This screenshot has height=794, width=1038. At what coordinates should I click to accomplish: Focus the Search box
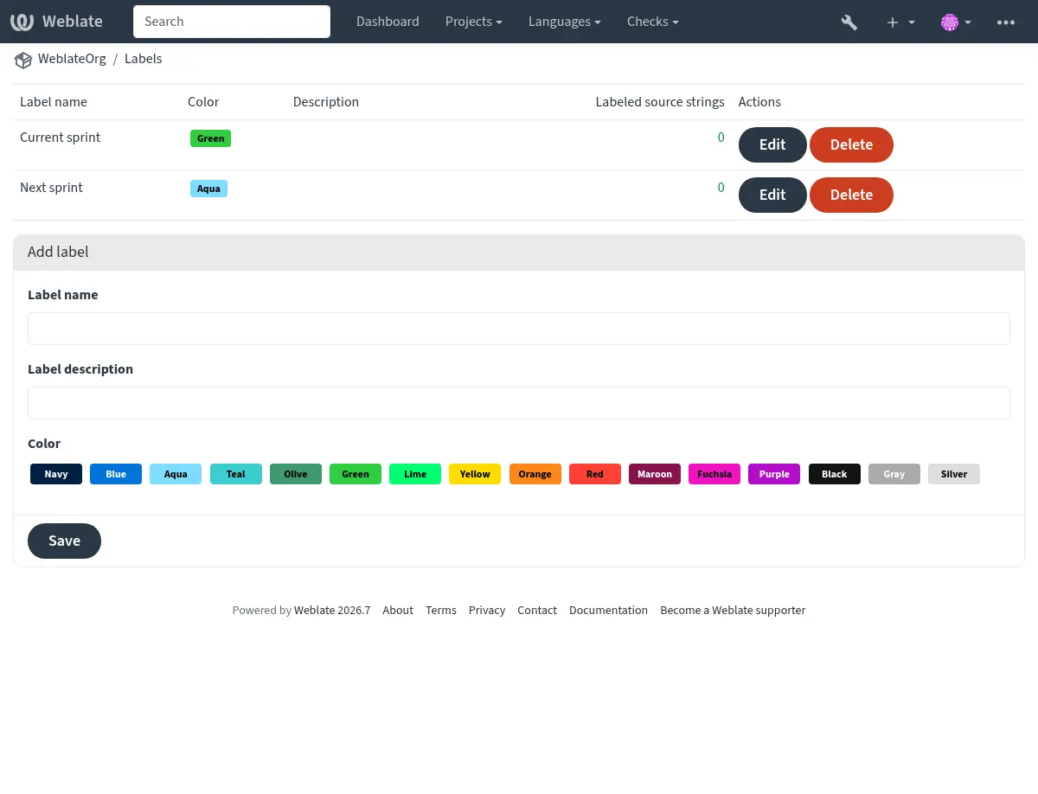[232, 22]
